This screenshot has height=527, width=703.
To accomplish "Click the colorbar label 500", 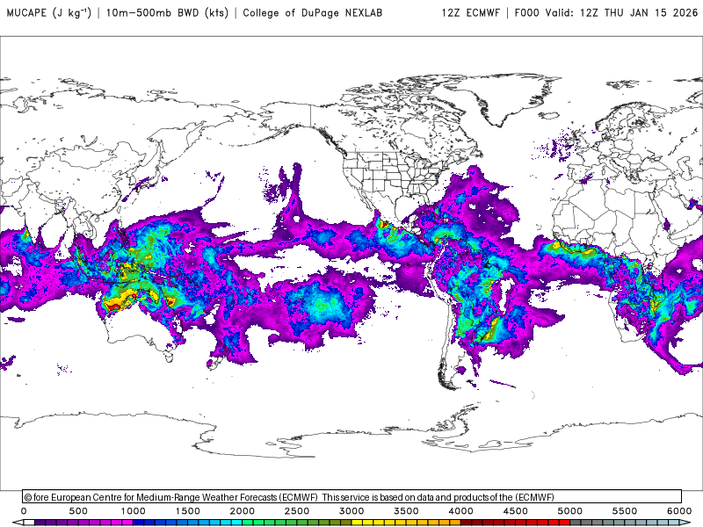I will click(x=78, y=511).
